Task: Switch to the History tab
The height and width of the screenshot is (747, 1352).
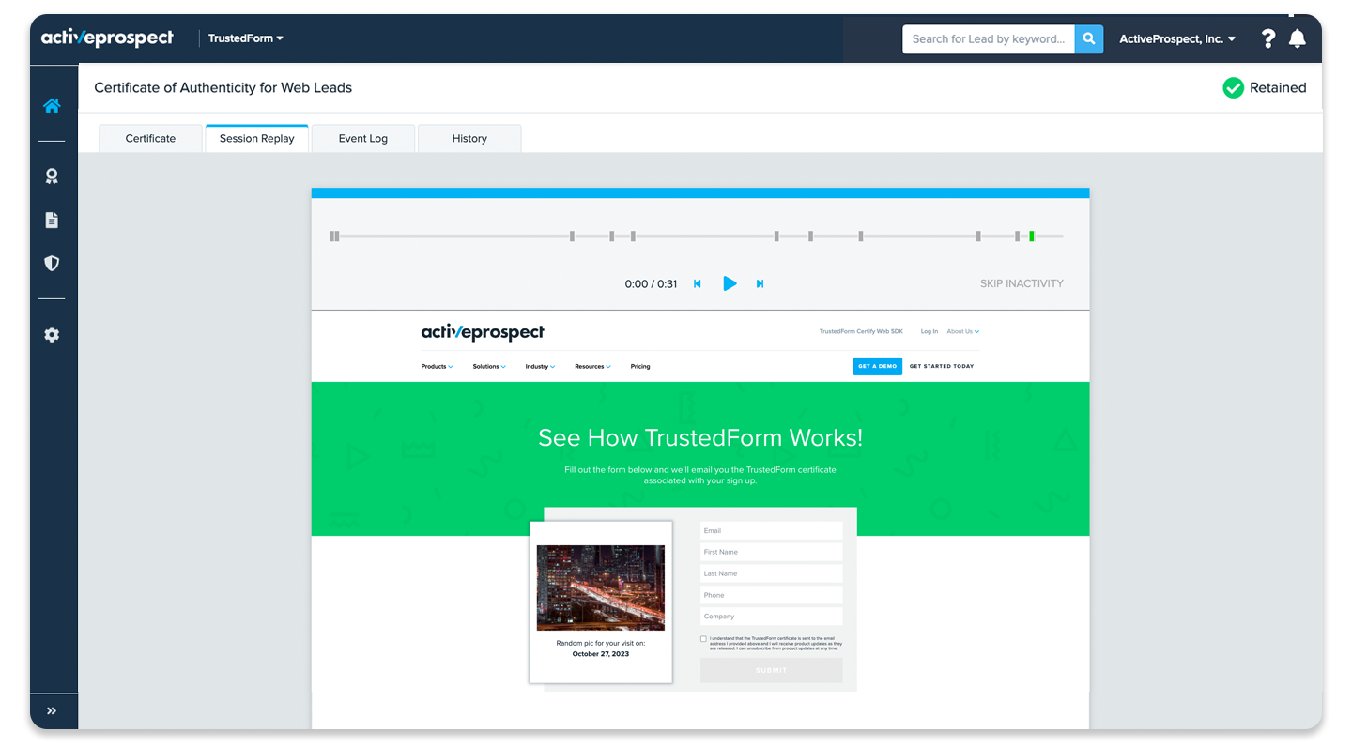Action: 469,138
